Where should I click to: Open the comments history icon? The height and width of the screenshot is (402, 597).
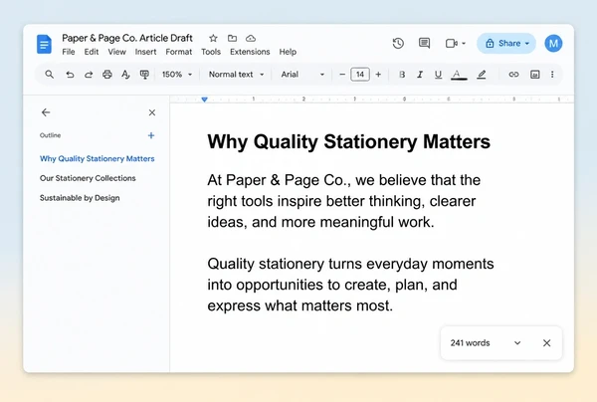click(x=424, y=43)
